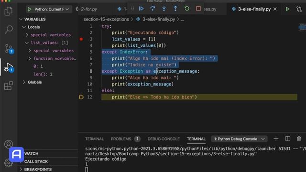Open the Source Control view

pos(9,48)
